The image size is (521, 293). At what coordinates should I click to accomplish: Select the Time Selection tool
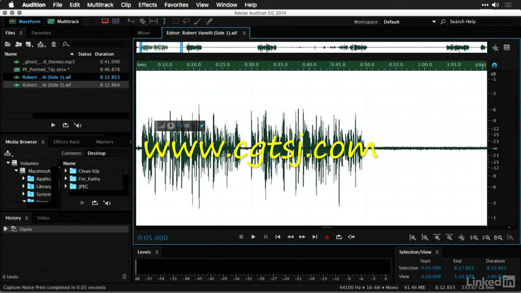point(164,21)
